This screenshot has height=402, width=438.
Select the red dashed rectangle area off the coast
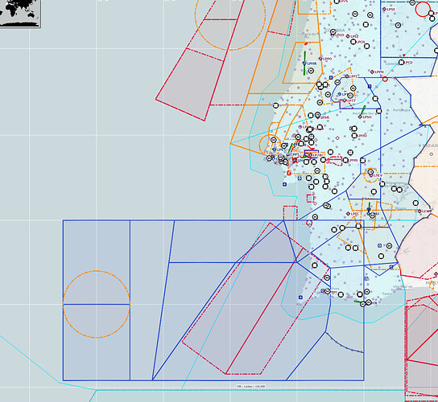point(290,213)
